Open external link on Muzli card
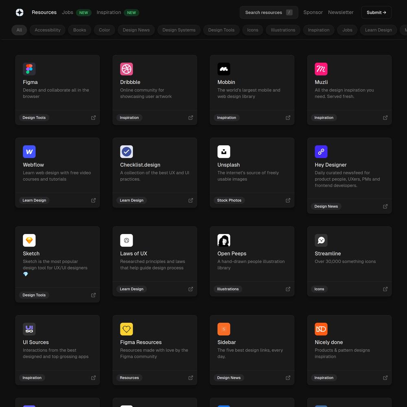This screenshot has width=407, height=407. coord(385,118)
